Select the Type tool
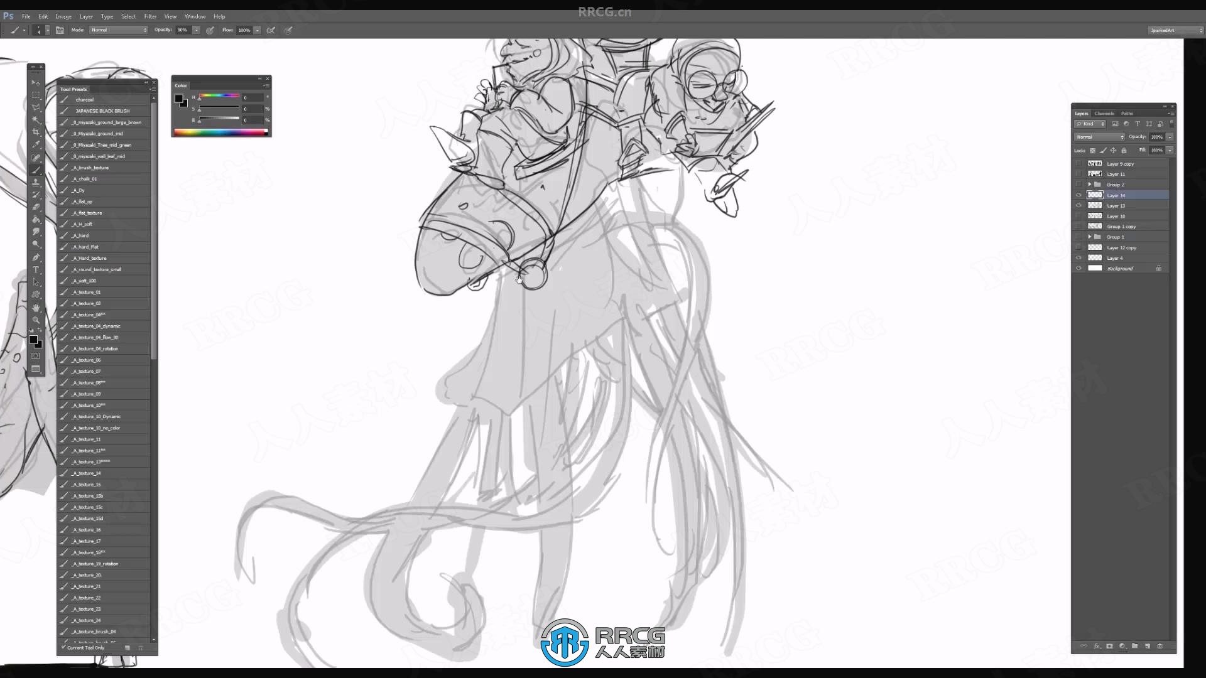Image resolution: width=1206 pixels, height=678 pixels. click(36, 270)
